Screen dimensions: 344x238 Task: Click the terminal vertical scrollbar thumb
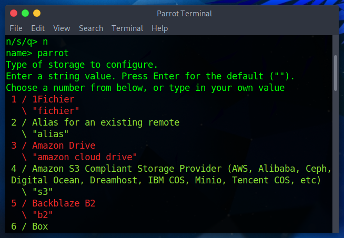(x=336, y=73)
